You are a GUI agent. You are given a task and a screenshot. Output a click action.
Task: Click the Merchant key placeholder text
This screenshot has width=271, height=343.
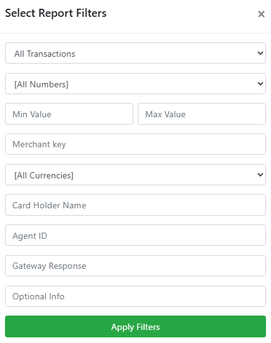[39, 145]
